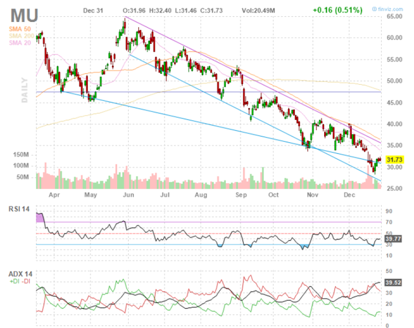
Task: Click the 45.00 price axis label
Action: click(x=395, y=102)
